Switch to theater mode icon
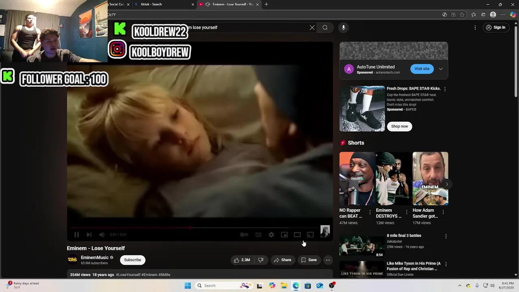 [x=297, y=235]
